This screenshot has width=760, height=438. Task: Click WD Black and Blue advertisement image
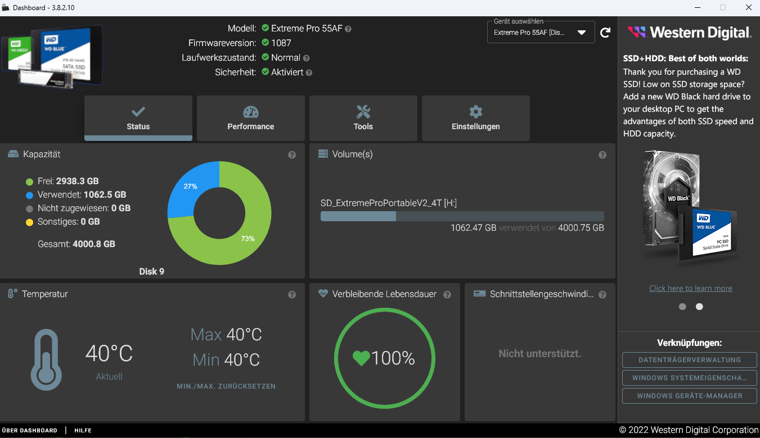tap(690, 207)
